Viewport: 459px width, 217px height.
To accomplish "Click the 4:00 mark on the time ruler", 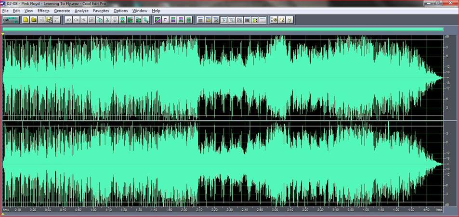I will (366, 210).
